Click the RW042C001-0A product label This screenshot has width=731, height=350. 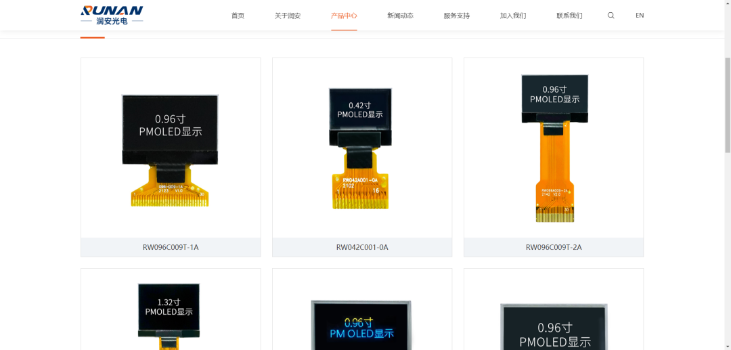[x=362, y=248]
